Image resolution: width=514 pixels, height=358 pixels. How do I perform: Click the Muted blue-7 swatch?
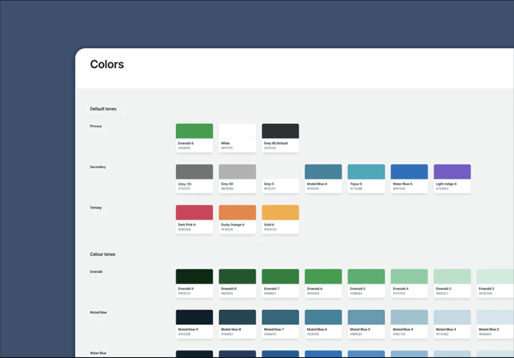280,324
